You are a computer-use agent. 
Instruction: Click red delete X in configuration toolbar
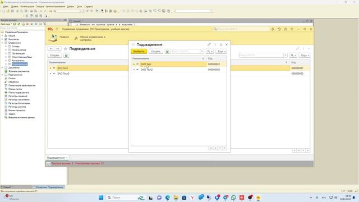point(27,24)
